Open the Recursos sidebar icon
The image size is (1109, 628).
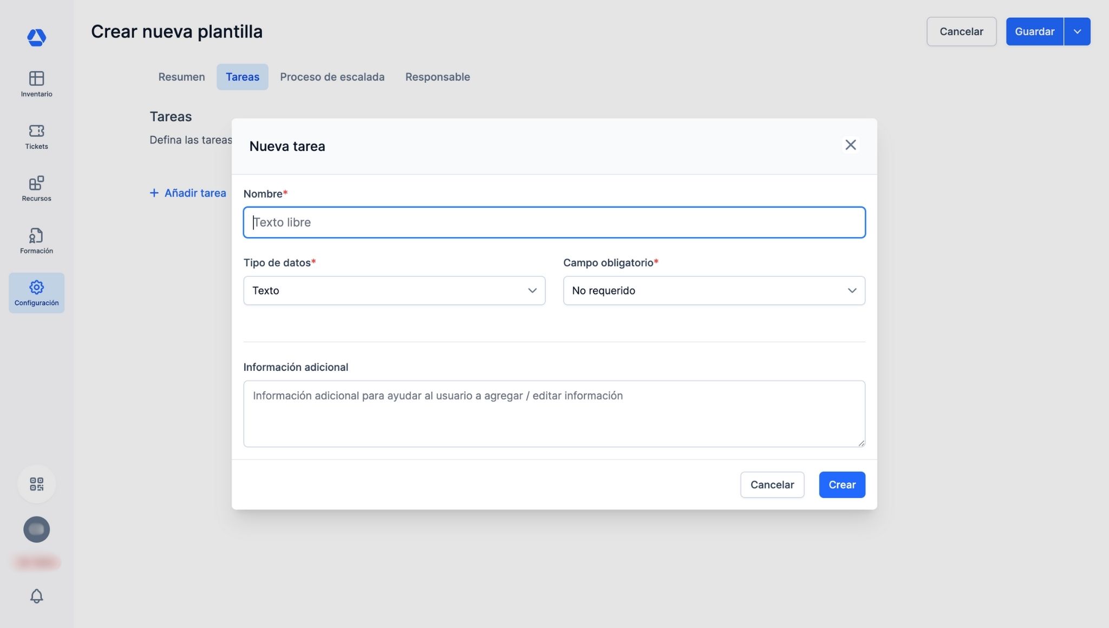coord(36,188)
